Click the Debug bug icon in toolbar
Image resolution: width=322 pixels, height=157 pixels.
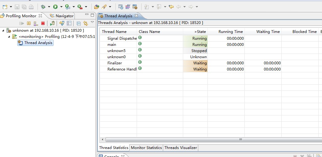click(43, 6)
